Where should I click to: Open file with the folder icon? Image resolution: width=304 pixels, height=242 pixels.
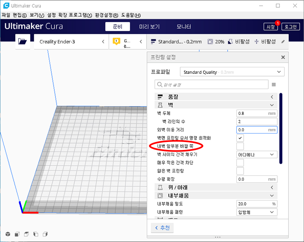(22, 41)
